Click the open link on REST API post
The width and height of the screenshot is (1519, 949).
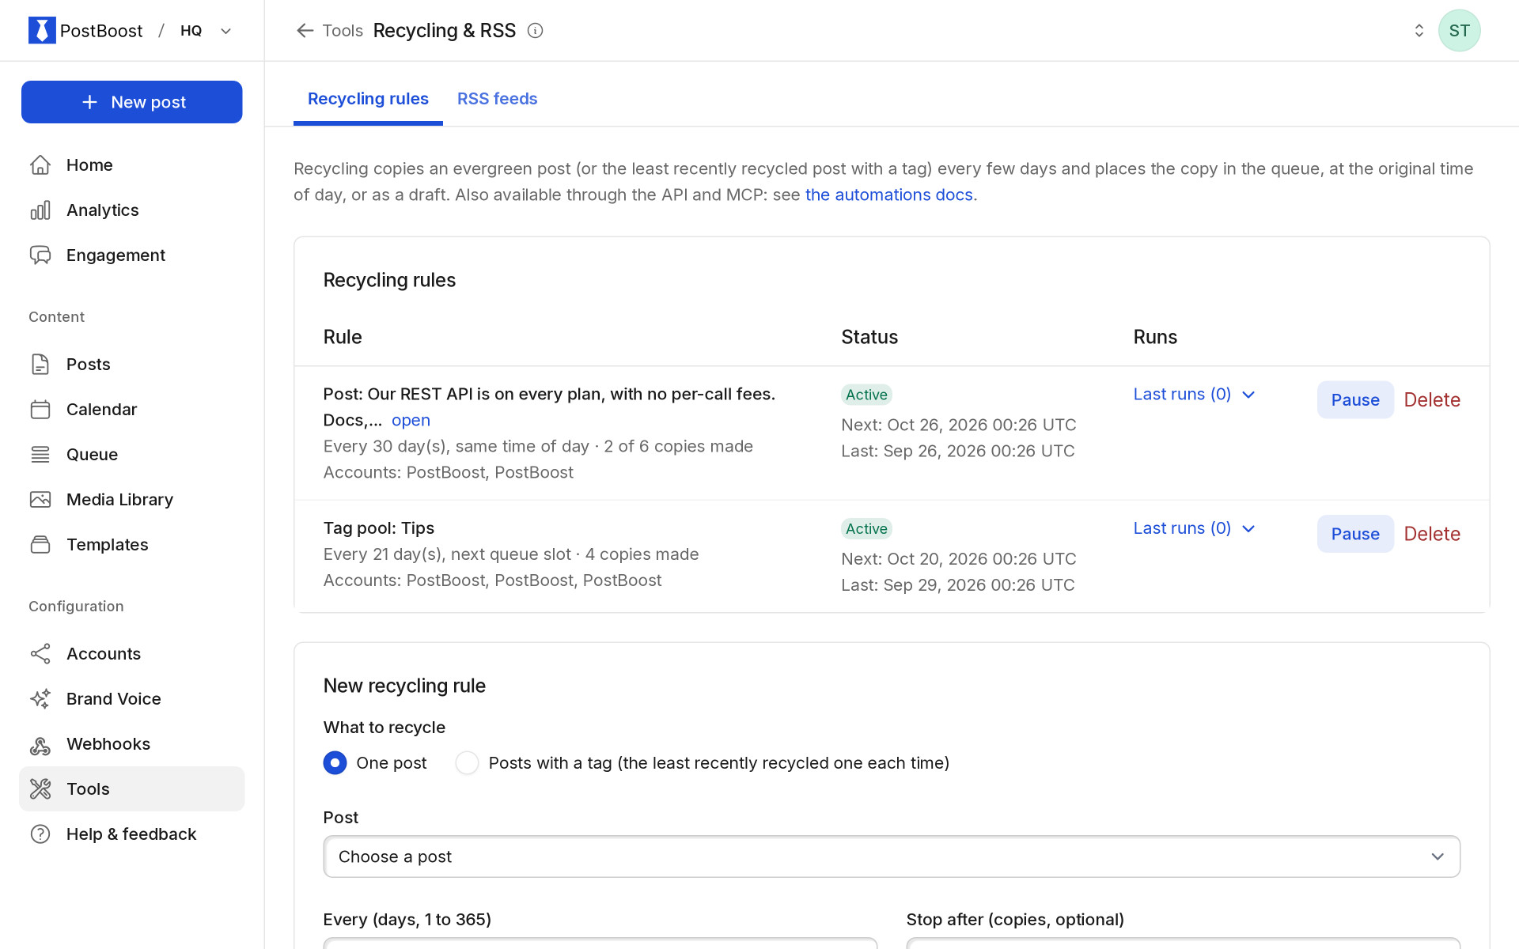pos(411,420)
